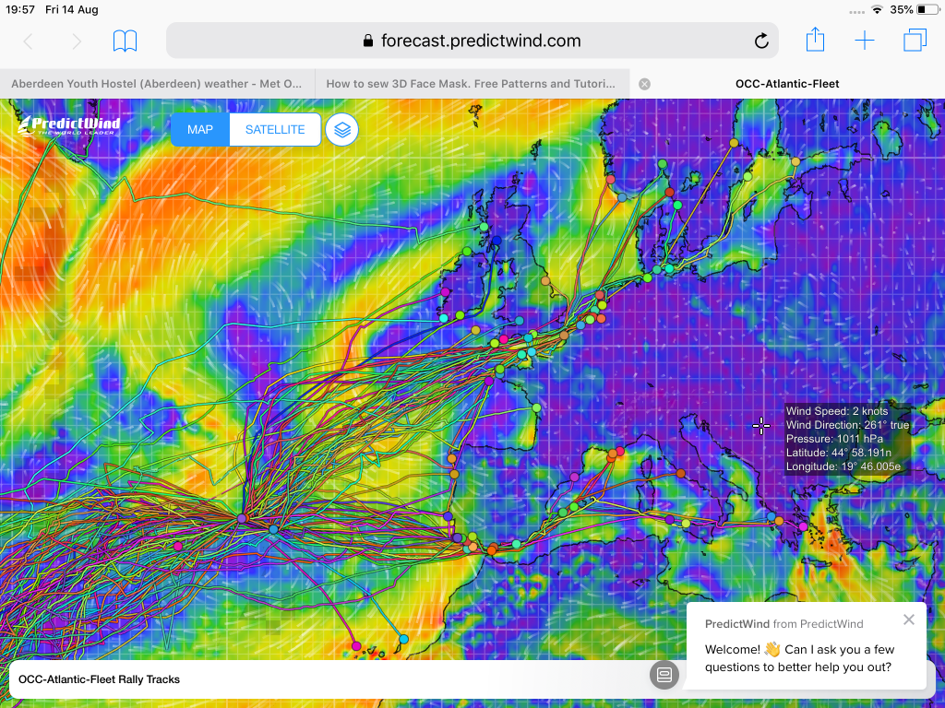Open the map layers menu

point(342,130)
